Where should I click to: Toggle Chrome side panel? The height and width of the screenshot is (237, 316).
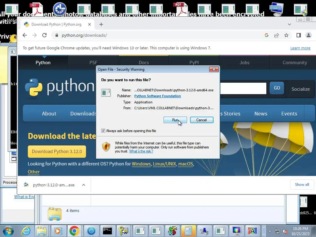point(299,35)
